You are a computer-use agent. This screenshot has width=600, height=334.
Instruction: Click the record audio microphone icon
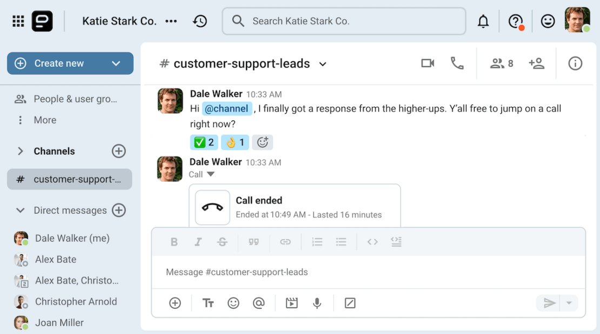[317, 303]
